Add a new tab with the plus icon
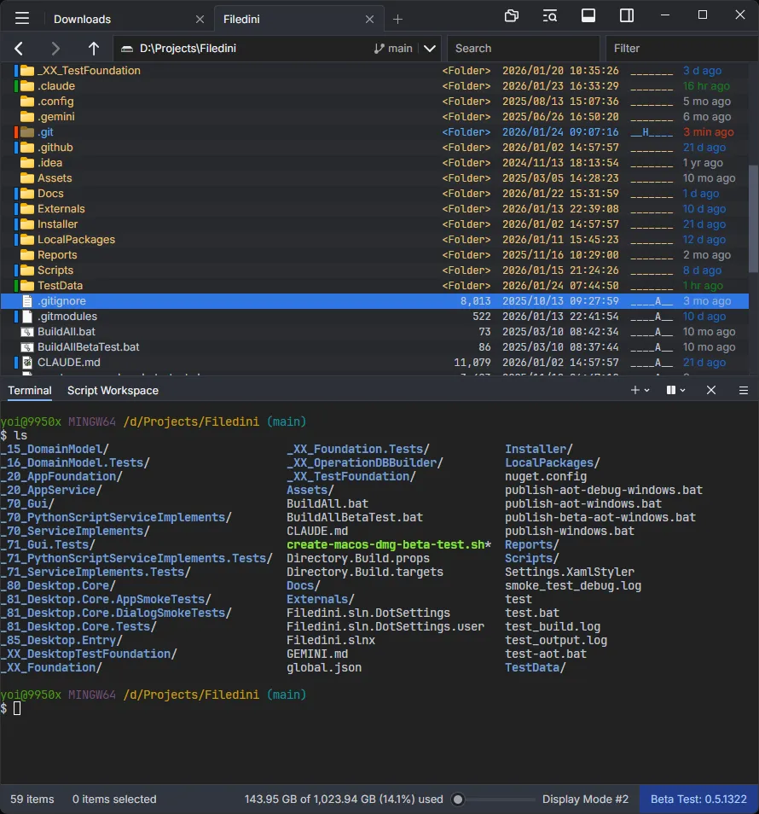This screenshot has width=759, height=814. [397, 19]
